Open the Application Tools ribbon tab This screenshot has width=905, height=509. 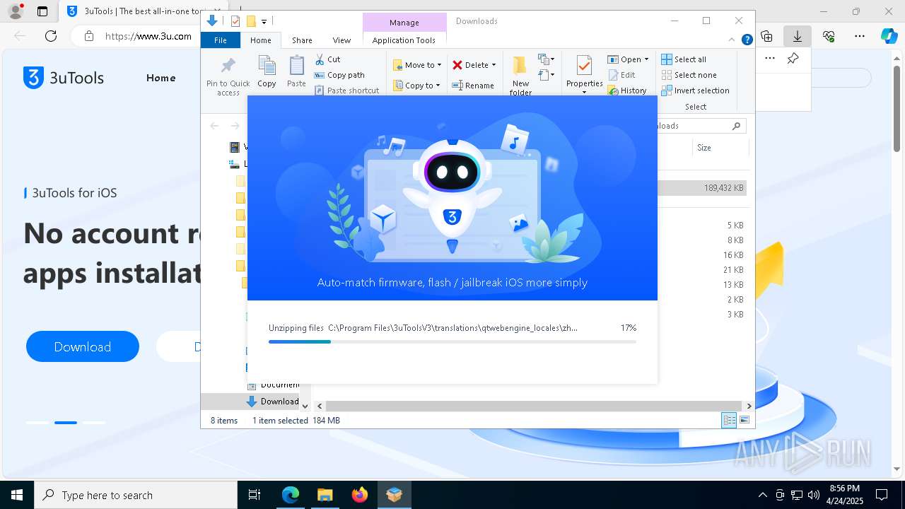click(404, 40)
